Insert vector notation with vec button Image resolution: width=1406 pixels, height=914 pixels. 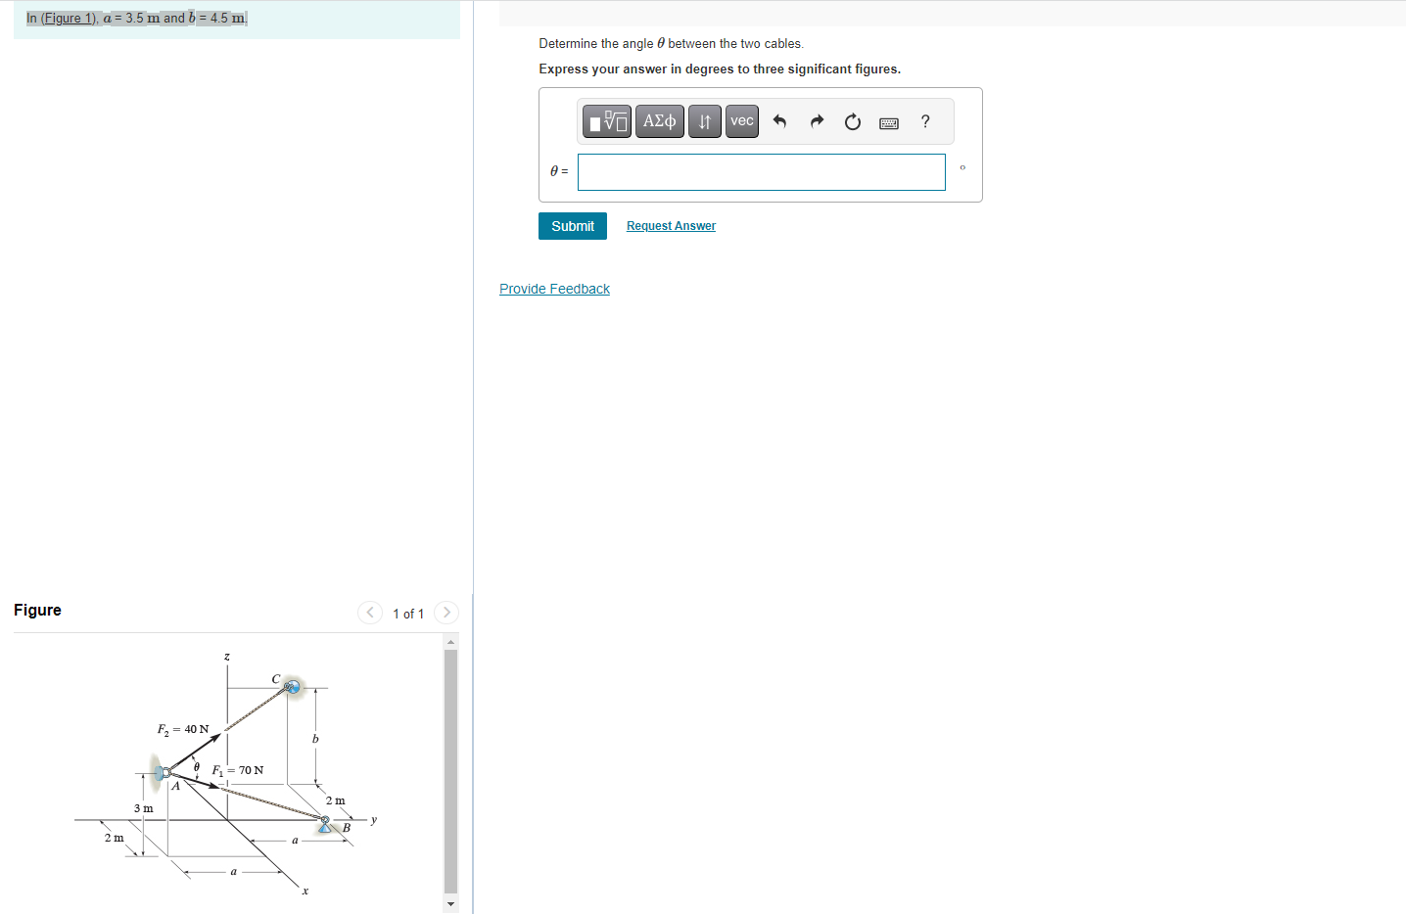(x=741, y=120)
